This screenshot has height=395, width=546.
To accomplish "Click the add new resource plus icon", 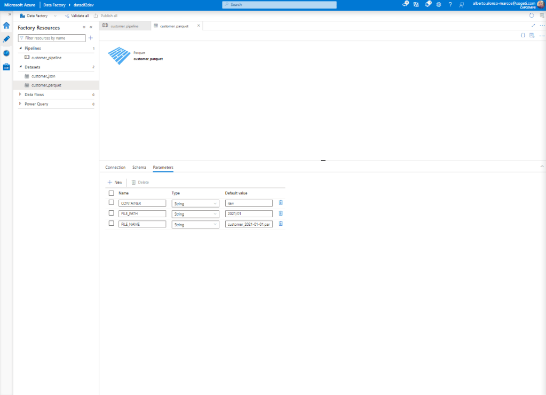I will pos(91,38).
